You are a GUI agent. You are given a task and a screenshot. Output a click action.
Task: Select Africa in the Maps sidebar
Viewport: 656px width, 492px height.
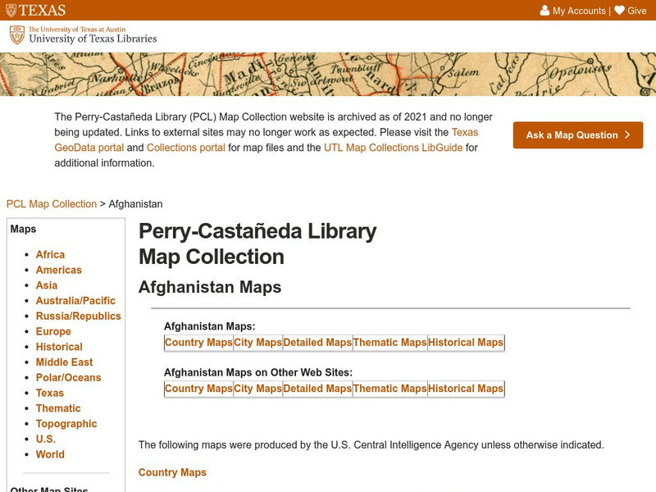coord(50,255)
